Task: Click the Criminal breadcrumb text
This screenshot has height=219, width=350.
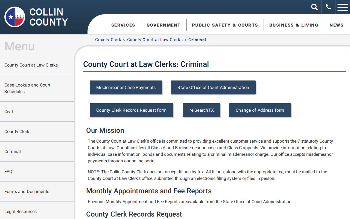Action: pos(197,40)
